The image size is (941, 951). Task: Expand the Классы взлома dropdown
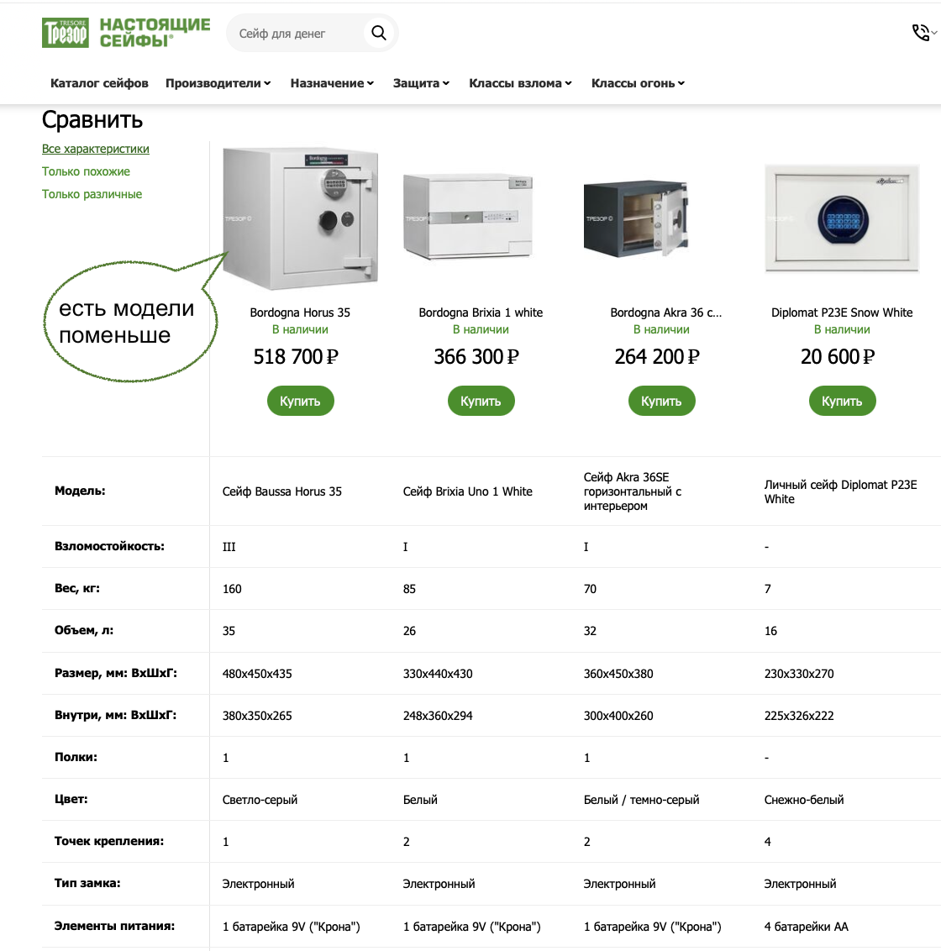click(520, 83)
